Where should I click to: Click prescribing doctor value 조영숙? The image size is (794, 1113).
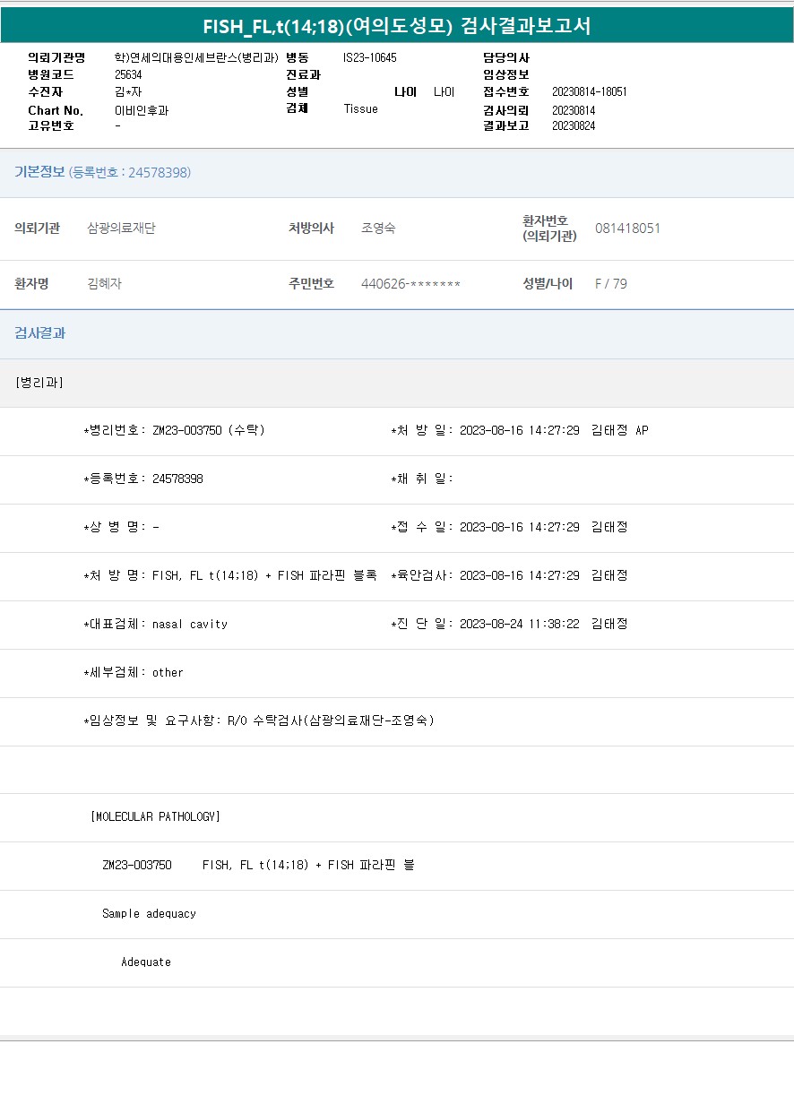378,229
